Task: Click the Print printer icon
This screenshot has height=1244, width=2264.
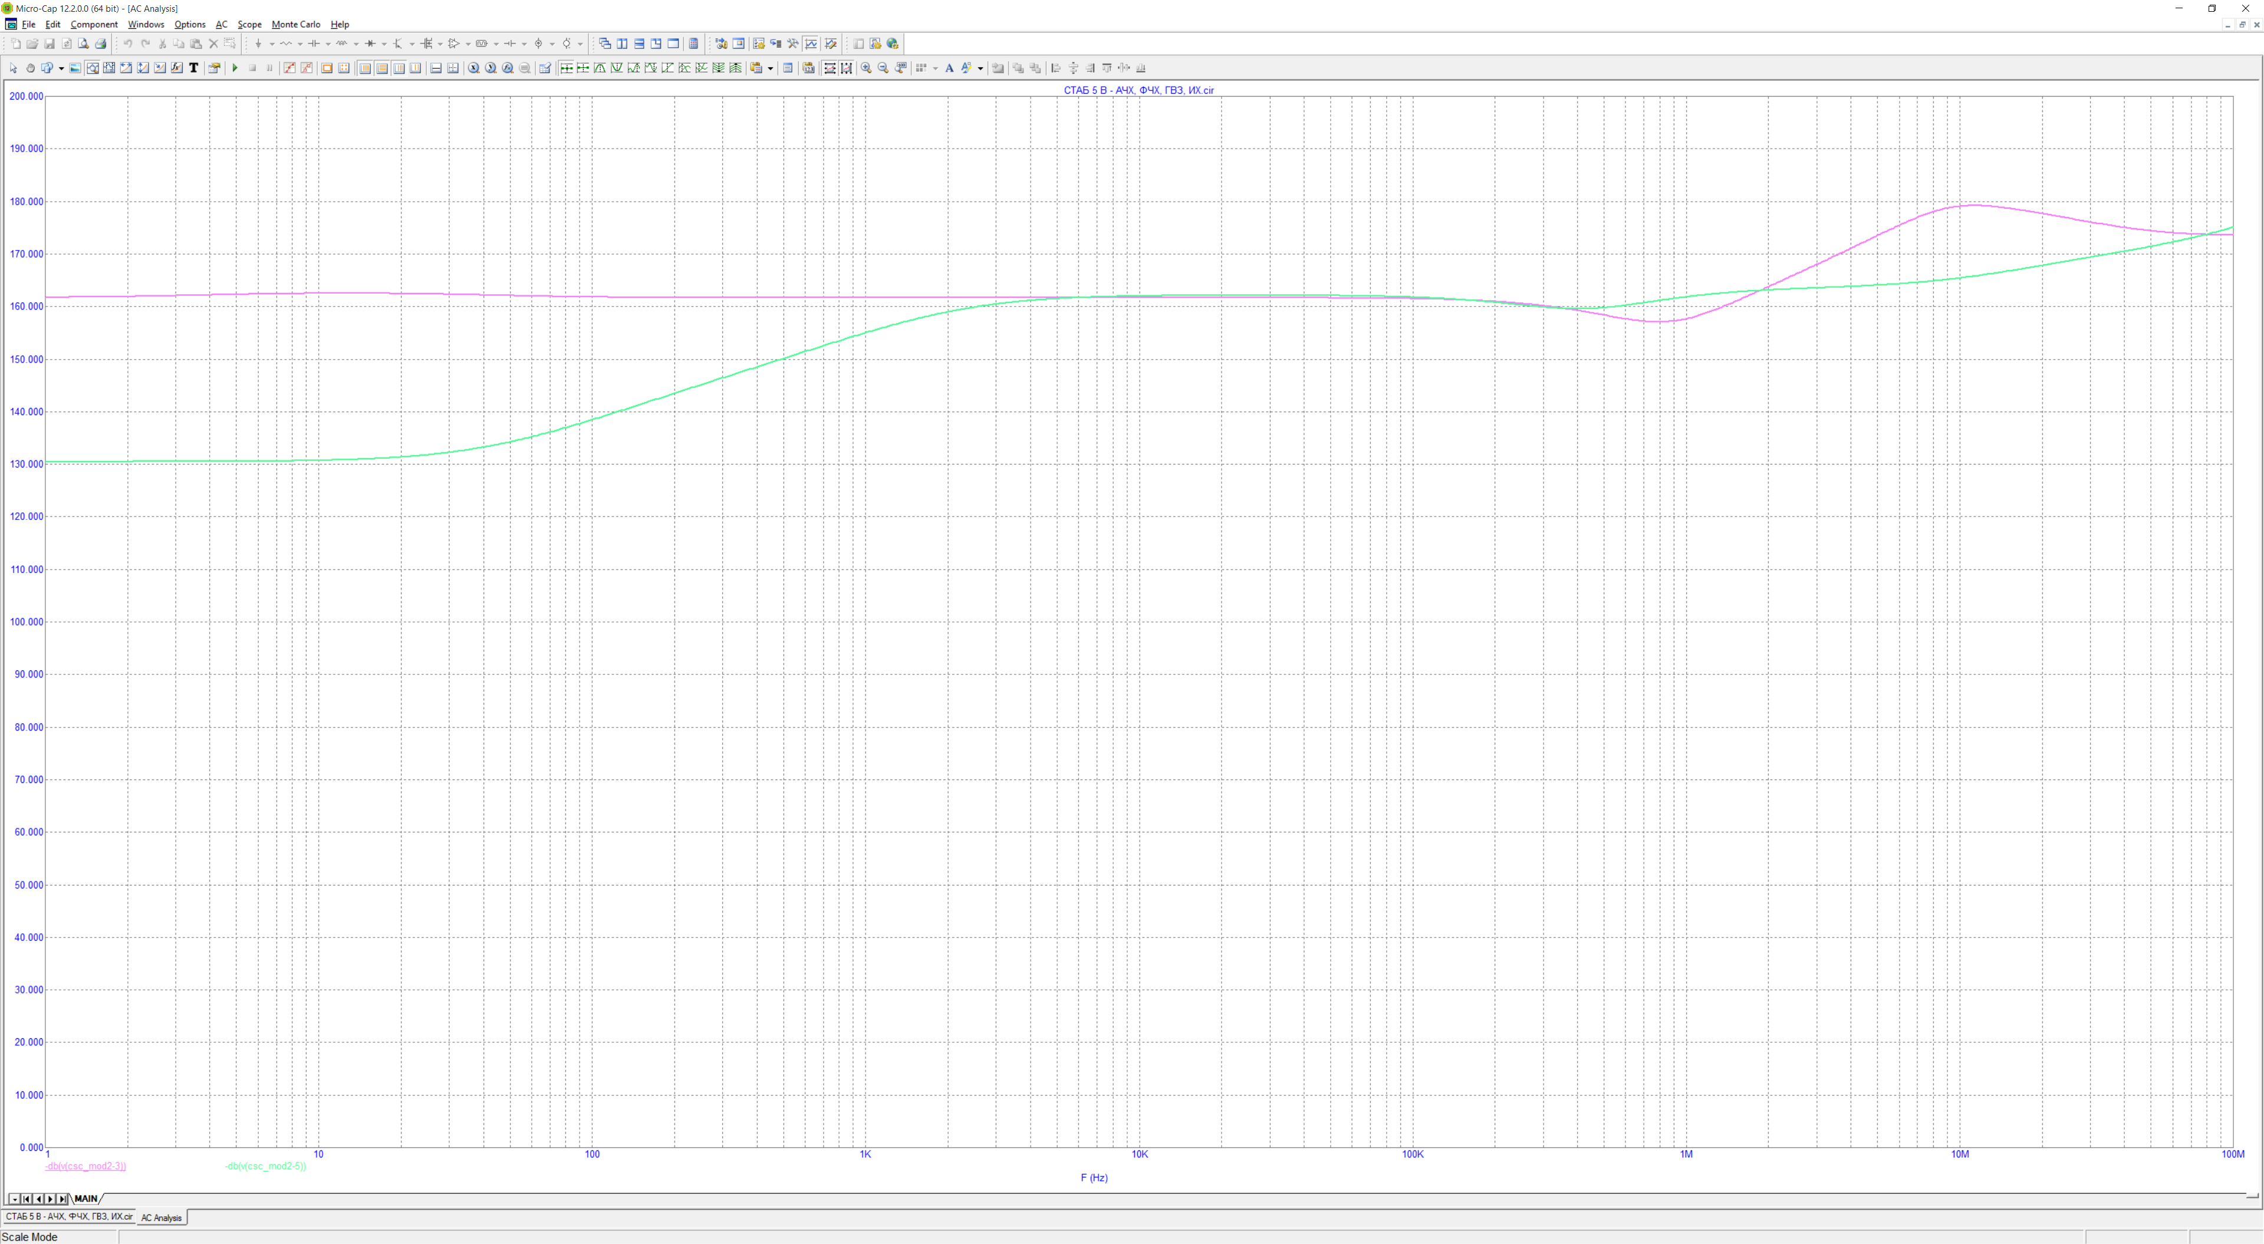Action: (100, 43)
